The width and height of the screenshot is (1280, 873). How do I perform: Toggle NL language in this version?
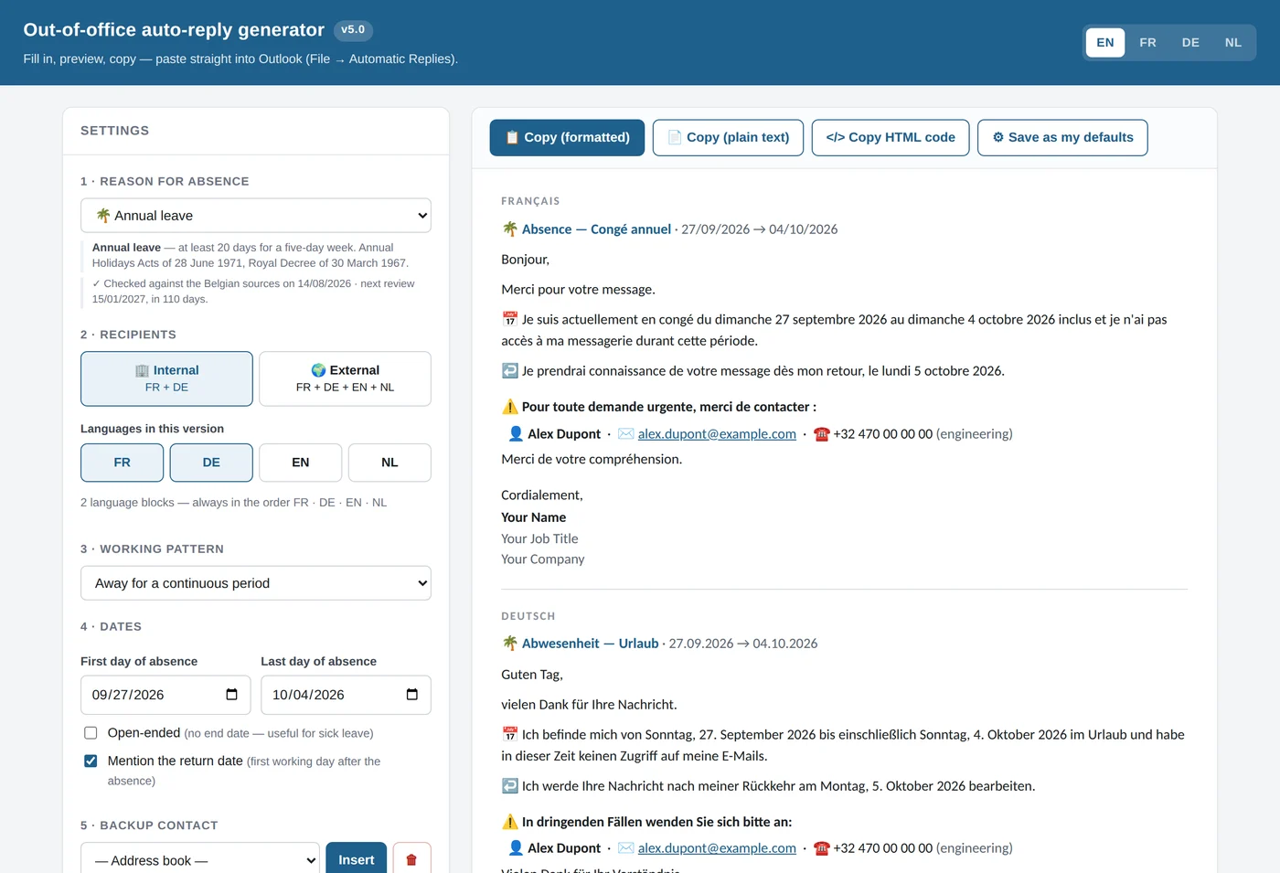click(389, 463)
